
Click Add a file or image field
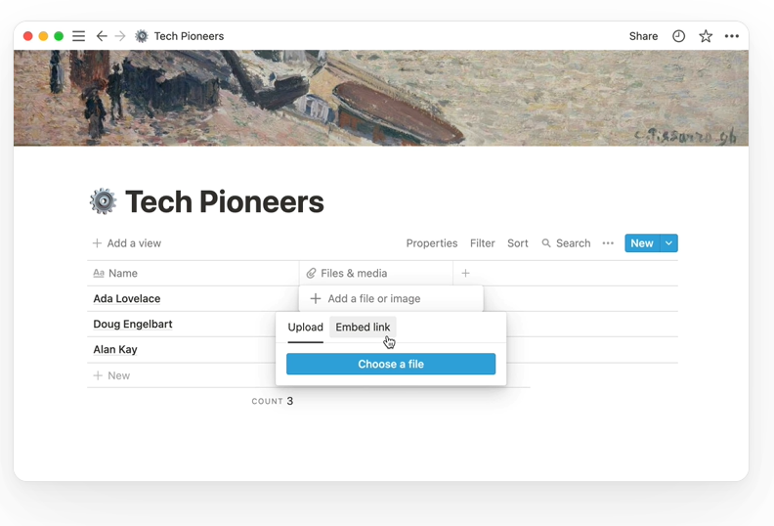tap(391, 298)
